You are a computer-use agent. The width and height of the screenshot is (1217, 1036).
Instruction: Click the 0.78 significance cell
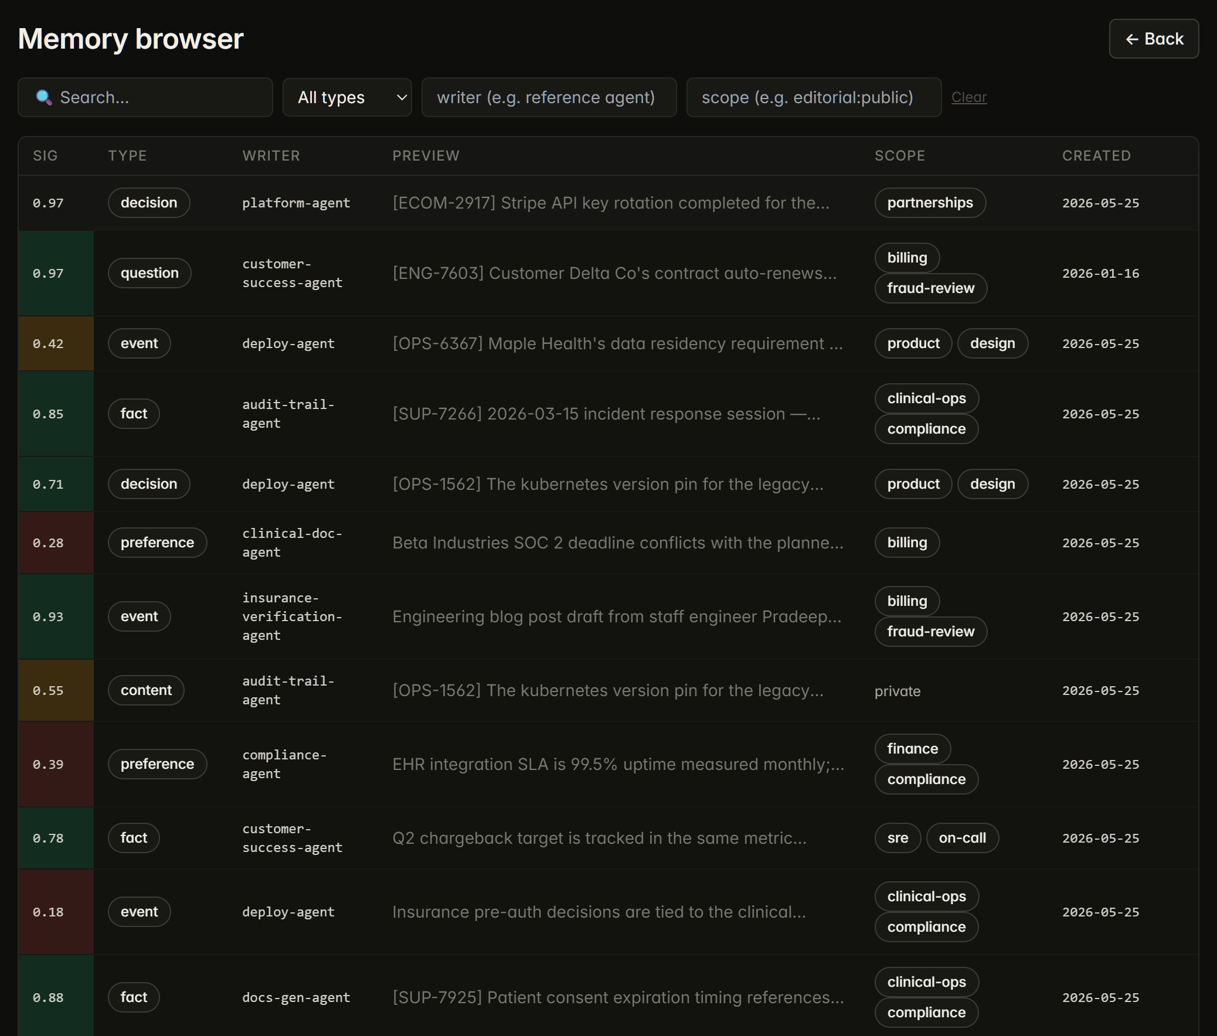pyautogui.click(x=56, y=838)
